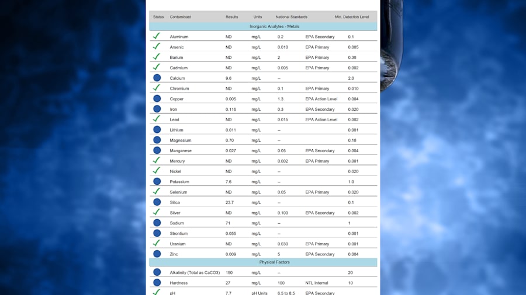Click the blue circle beside Hardness

tap(157, 283)
